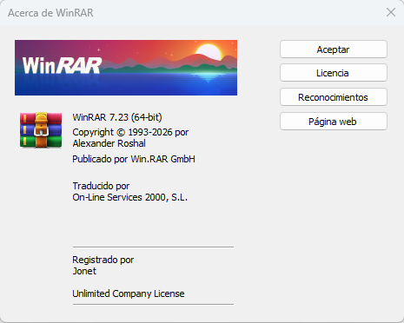Click the "Traducido por" label
The height and width of the screenshot is (323, 404).
click(101, 186)
